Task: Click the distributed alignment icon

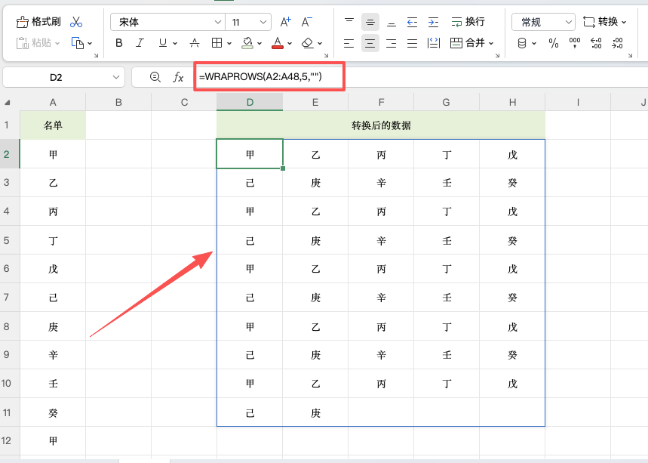Action: tap(434, 43)
